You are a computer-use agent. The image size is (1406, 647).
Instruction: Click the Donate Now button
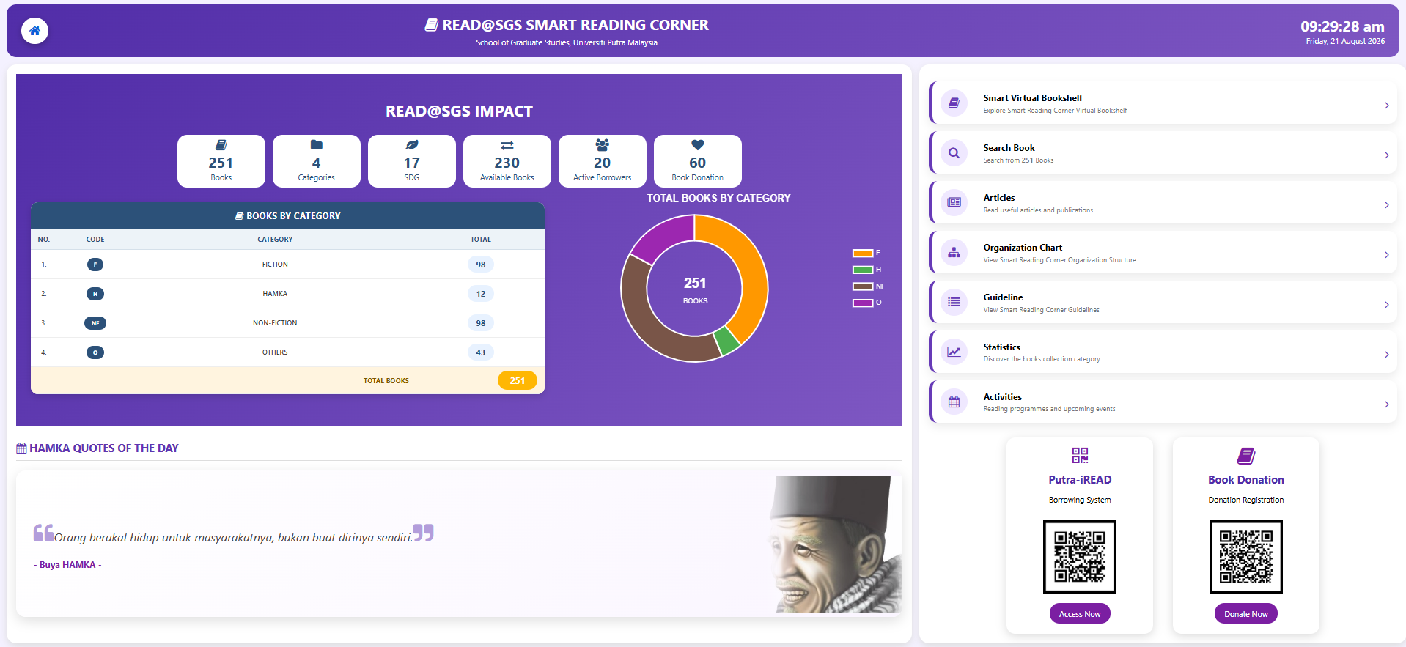pyautogui.click(x=1246, y=614)
